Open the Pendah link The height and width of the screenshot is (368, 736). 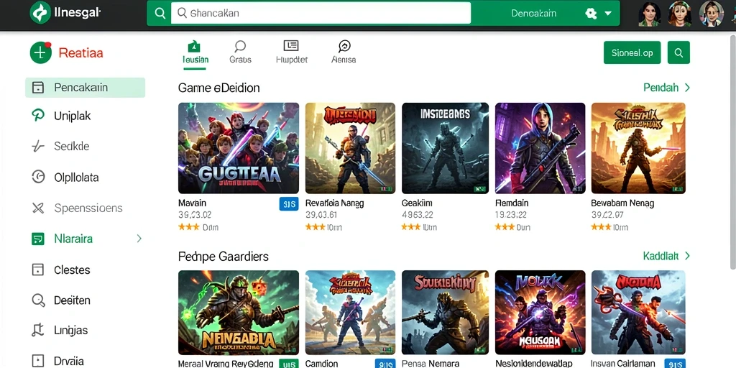(x=666, y=88)
